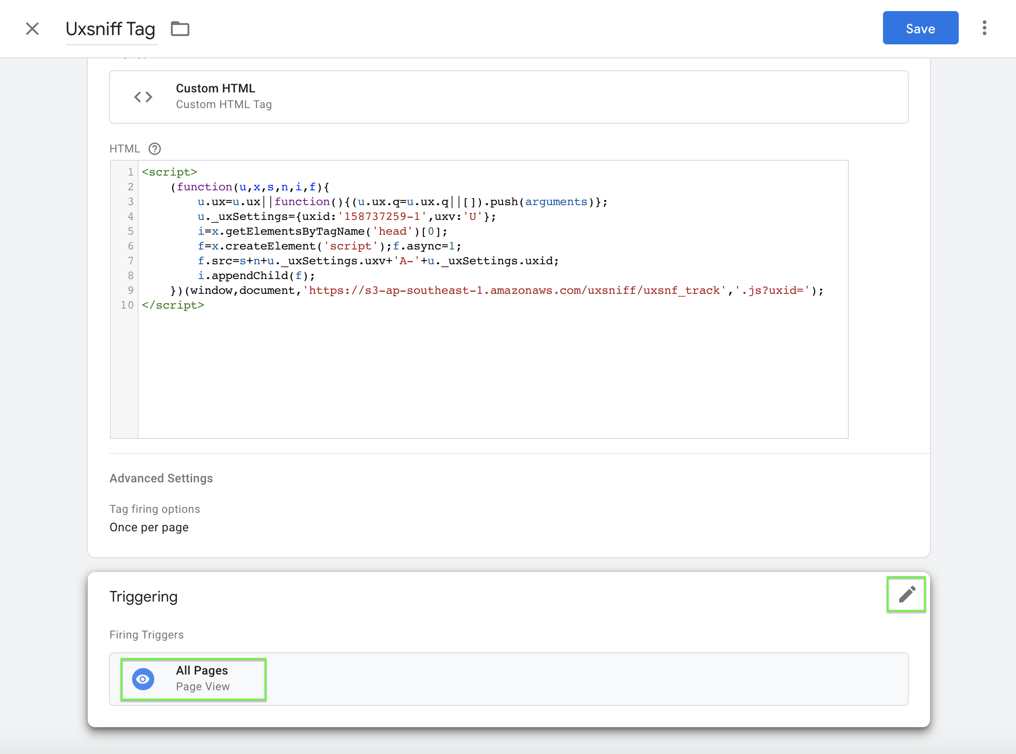The width and height of the screenshot is (1016, 754).
Task: Click the opening <script> line in editor
Action: click(x=169, y=172)
